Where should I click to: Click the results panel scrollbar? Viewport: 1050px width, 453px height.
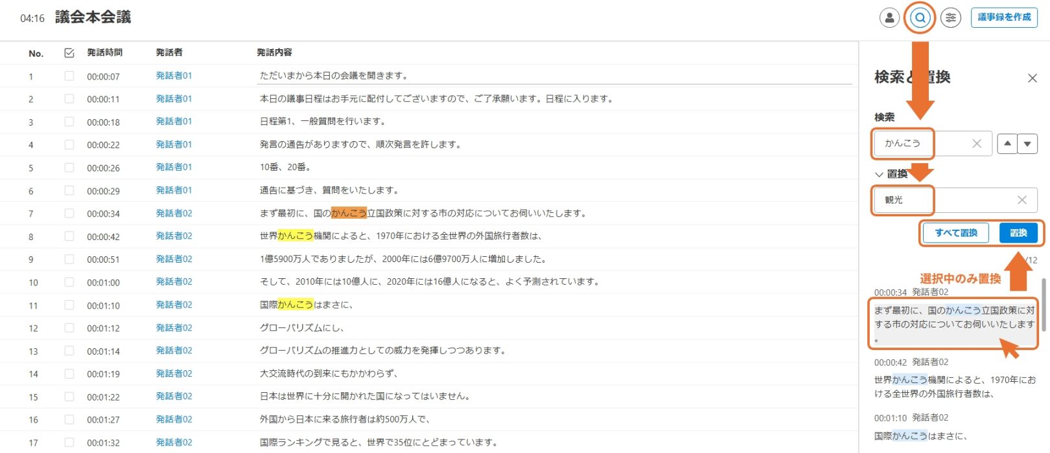coord(1043,304)
